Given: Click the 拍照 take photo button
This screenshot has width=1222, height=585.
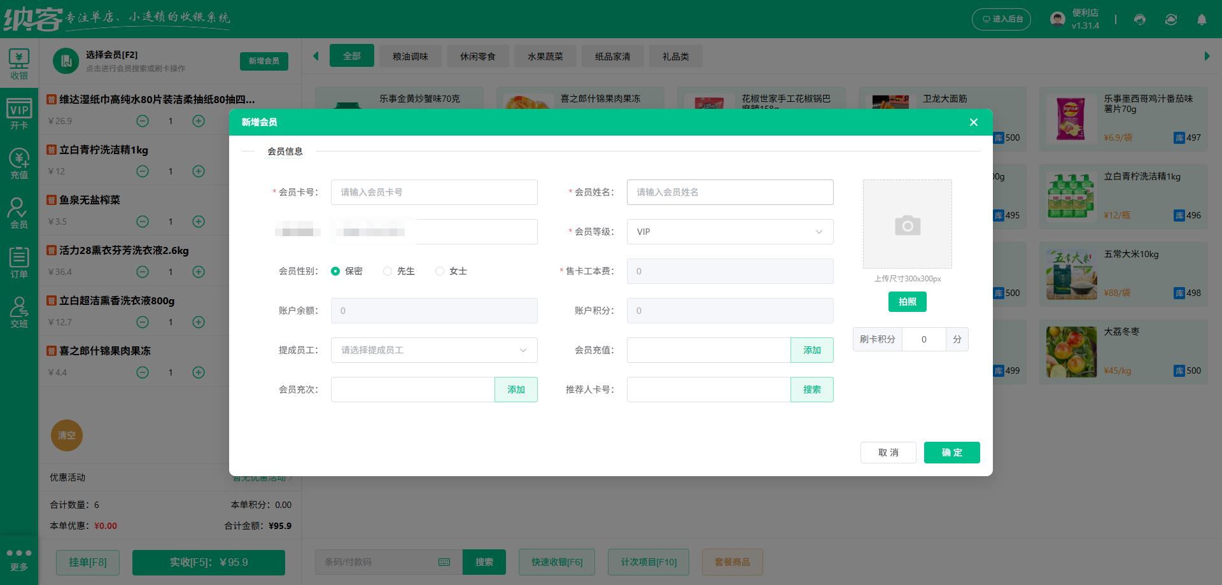Looking at the screenshot, I should (907, 302).
